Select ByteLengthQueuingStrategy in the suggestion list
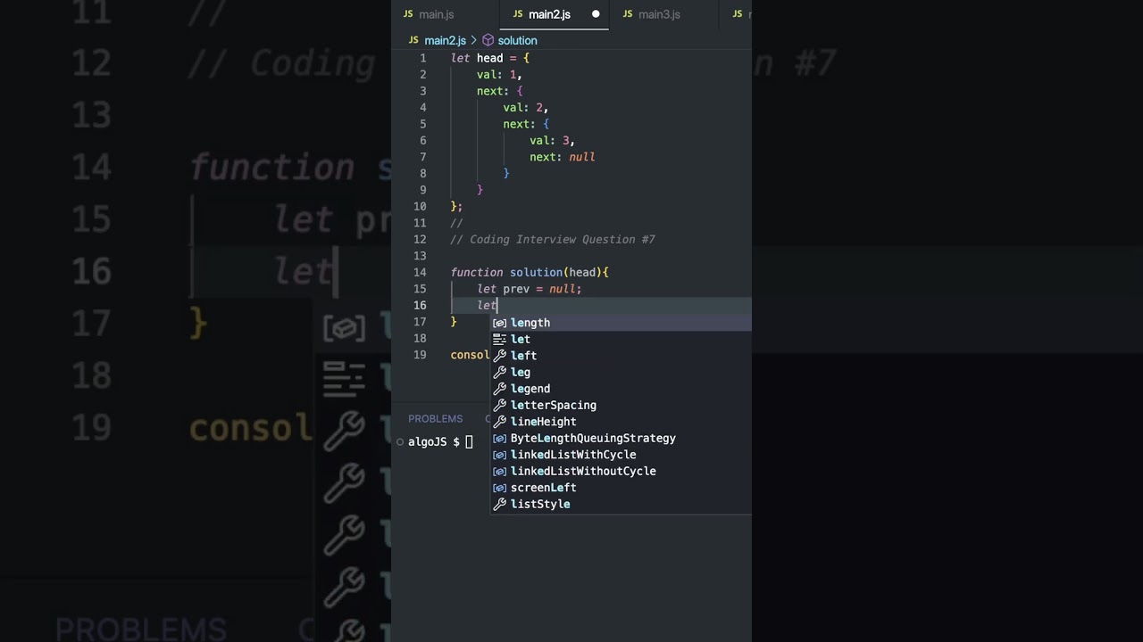This screenshot has height=642, width=1143. [x=621, y=438]
